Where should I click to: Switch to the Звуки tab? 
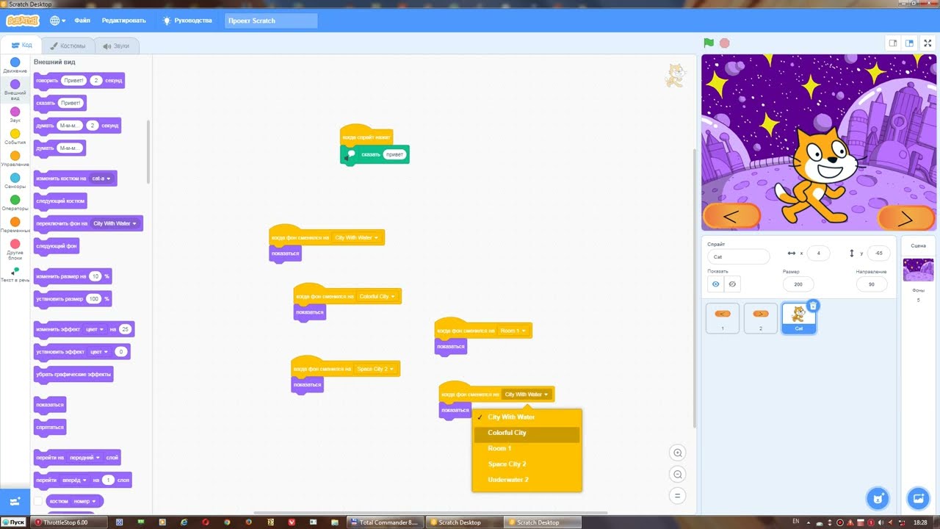point(117,46)
